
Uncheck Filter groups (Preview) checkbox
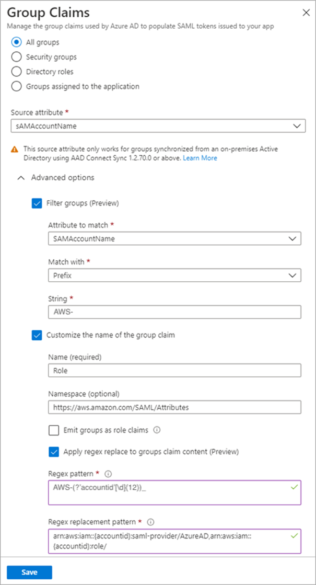click(x=37, y=203)
